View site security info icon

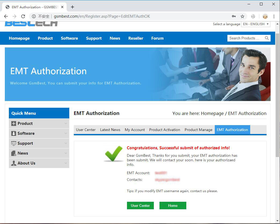coord(34,16)
